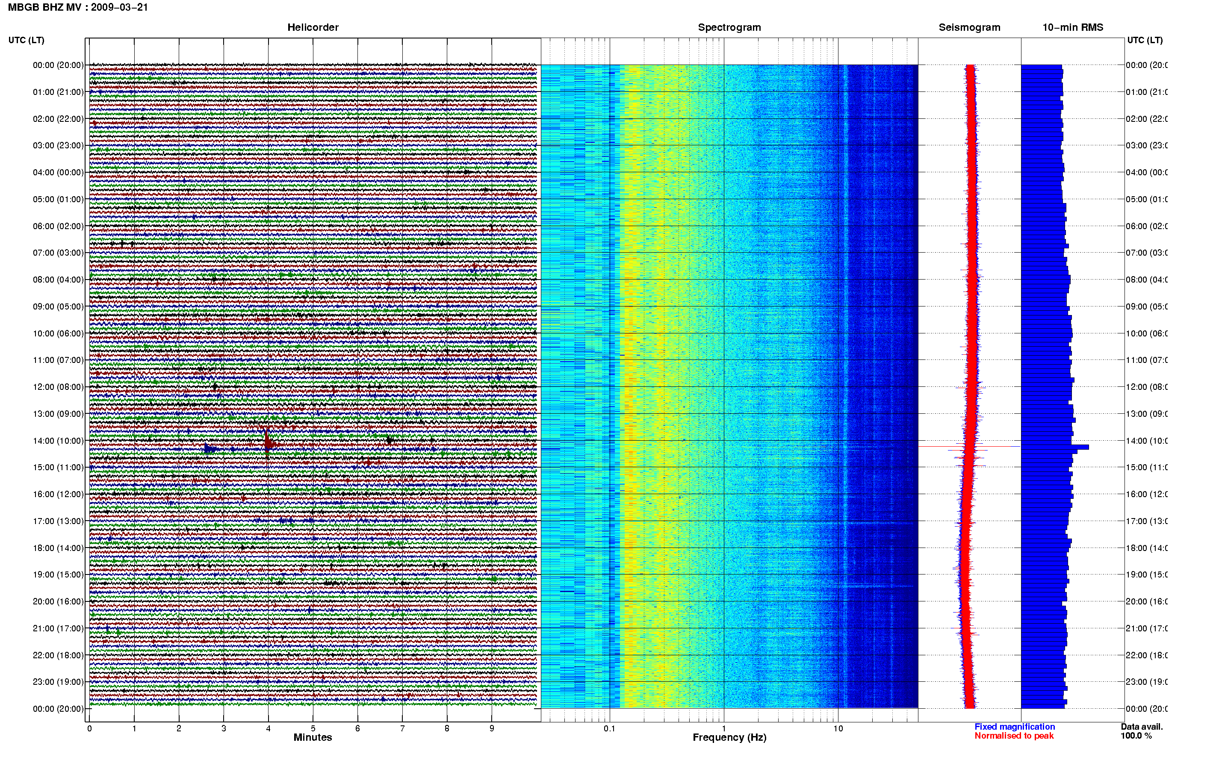This screenshot has height=760, width=1216.
Task: Click the left '11:00 (07:00)' time label
Action: pyautogui.click(x=58, y=360)
